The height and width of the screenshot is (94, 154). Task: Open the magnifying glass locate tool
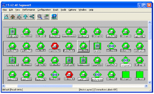40,16
